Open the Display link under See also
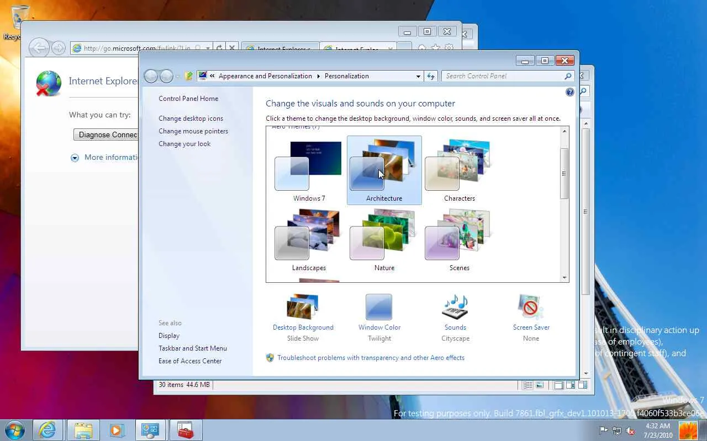This screenshot has height=441, width=707. [169, 336]
